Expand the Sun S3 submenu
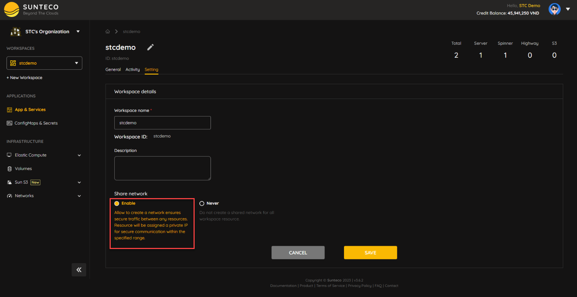The width and height of the screenshot is (577, 297). (x=79, y=182)
